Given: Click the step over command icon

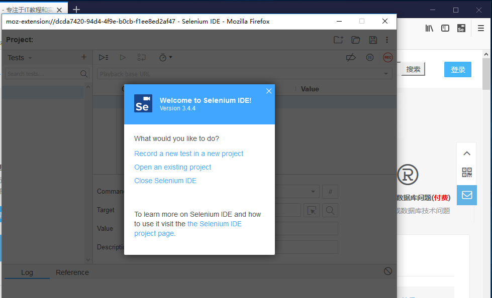Looking at the screenshot, I should 142,57.
